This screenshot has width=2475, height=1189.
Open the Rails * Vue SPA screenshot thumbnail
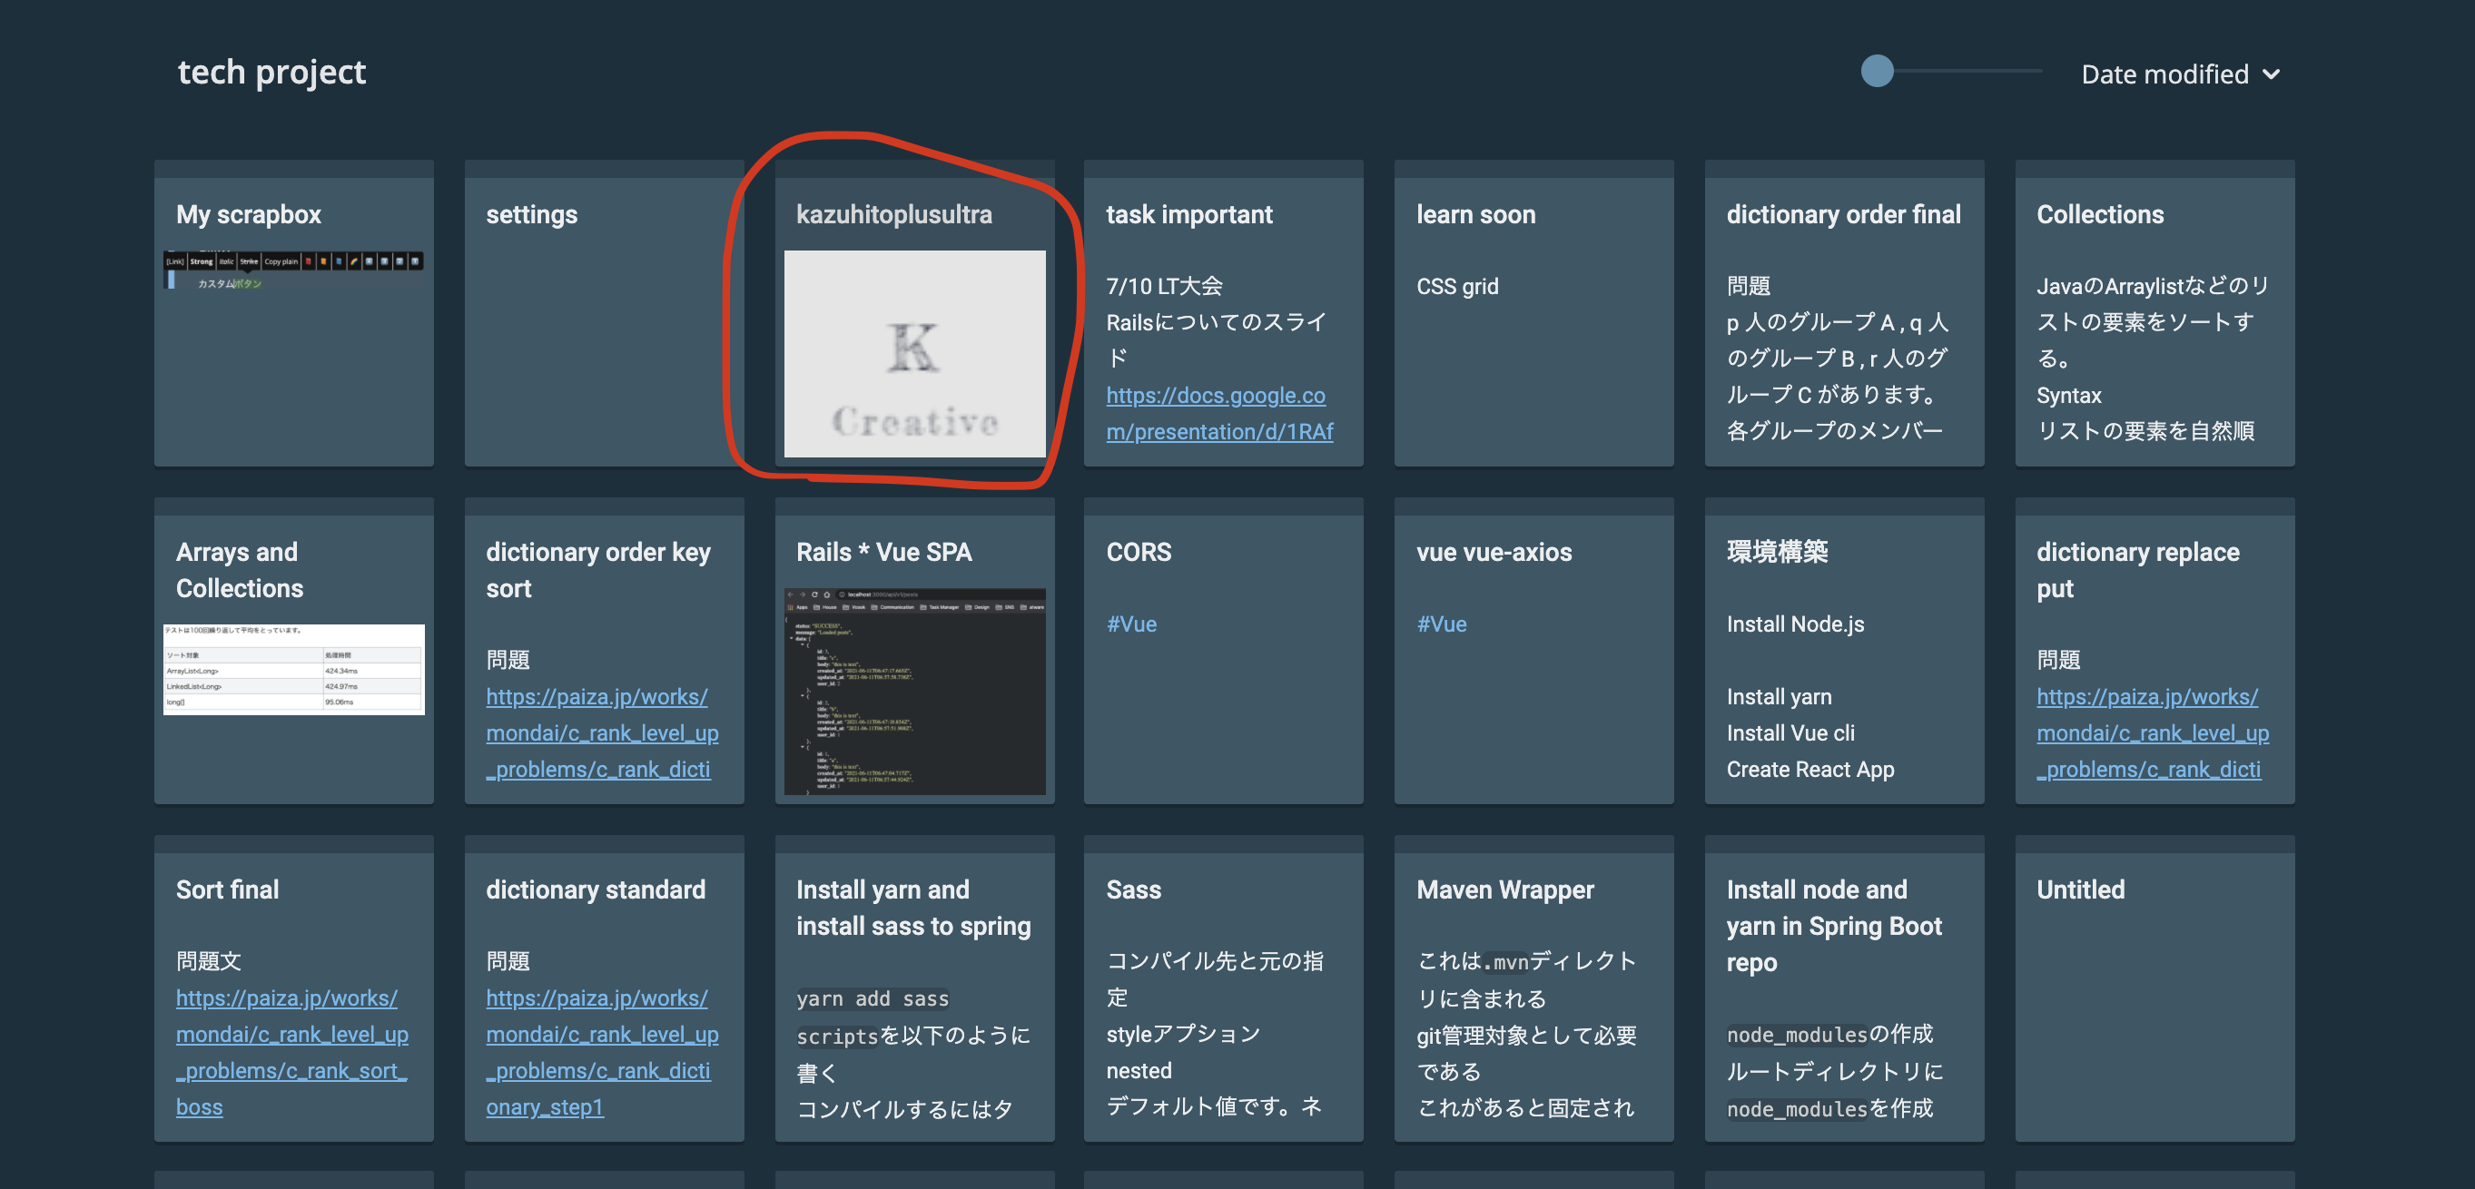(x=913, y=692)
